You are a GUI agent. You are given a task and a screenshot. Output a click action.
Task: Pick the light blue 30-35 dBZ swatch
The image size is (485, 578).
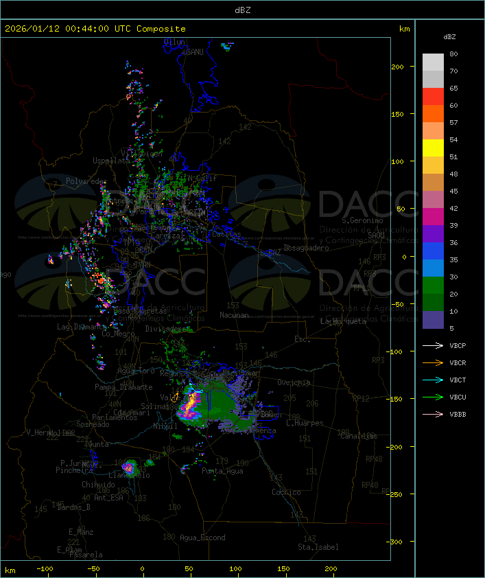click(x=433, y=268)
